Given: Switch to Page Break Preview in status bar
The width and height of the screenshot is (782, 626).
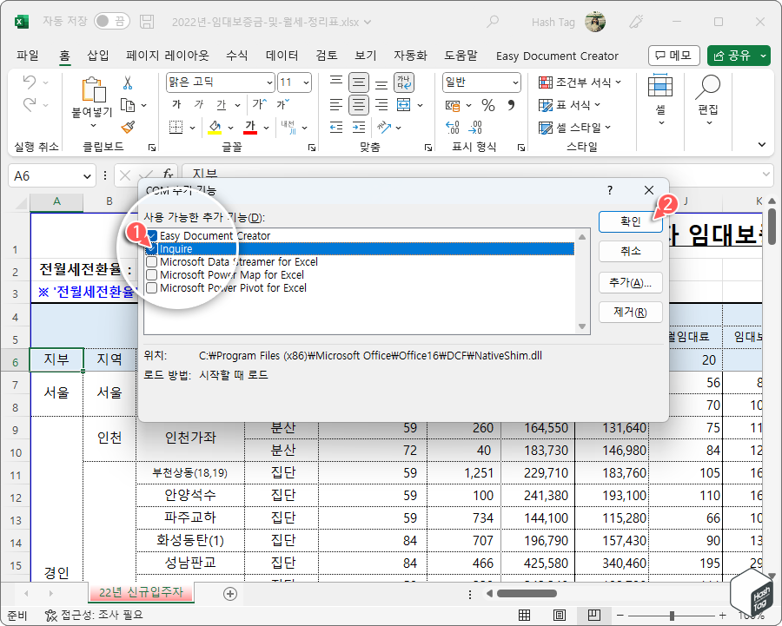Looking at the screenshot, I should tap(594, 615).
